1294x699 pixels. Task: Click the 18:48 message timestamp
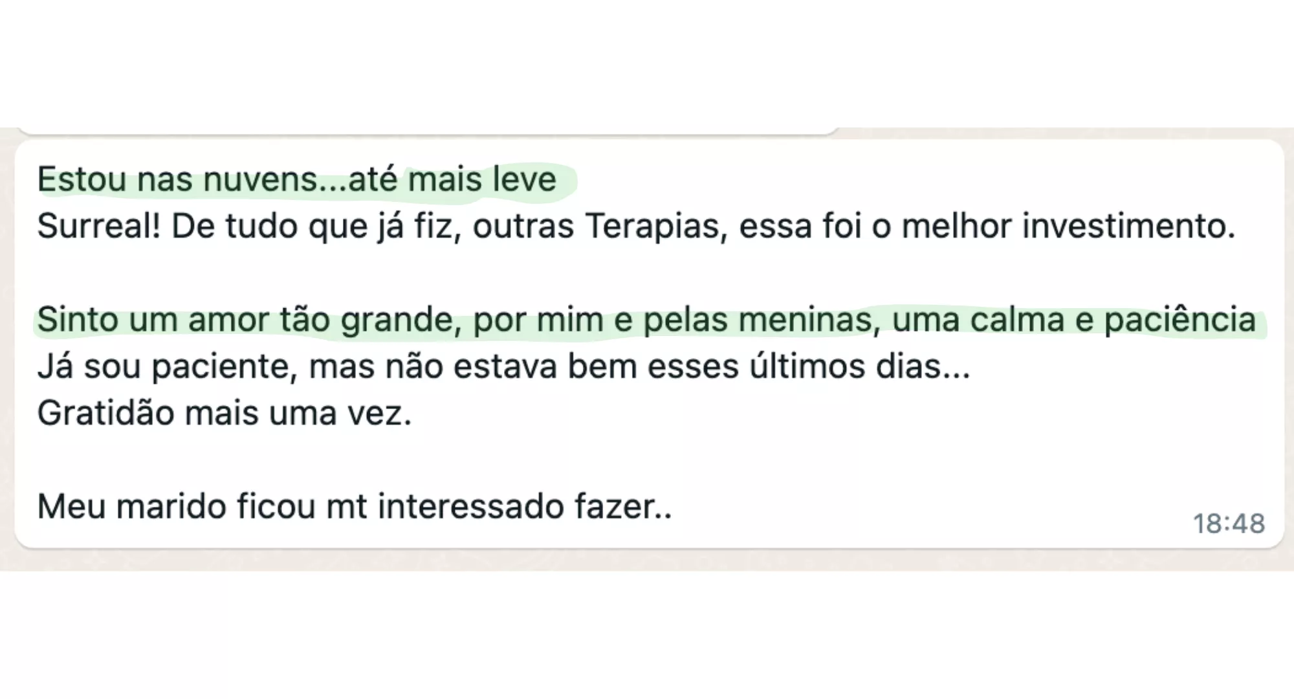click(x=1228, y=524)
